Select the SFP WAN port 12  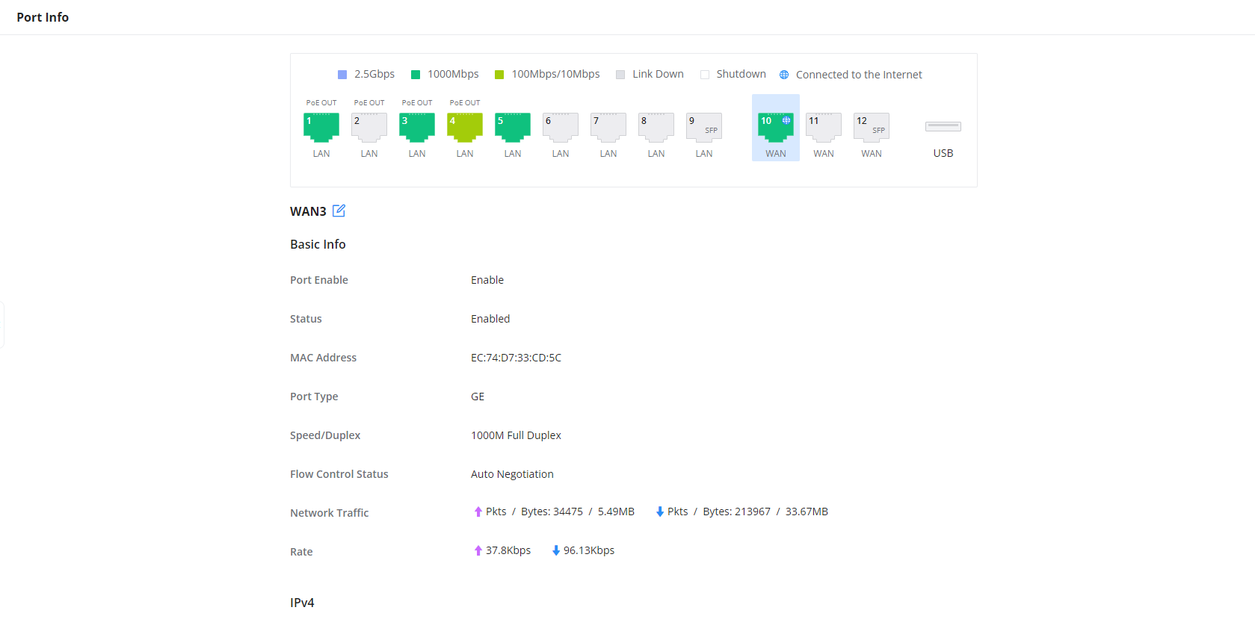[871, 128]
